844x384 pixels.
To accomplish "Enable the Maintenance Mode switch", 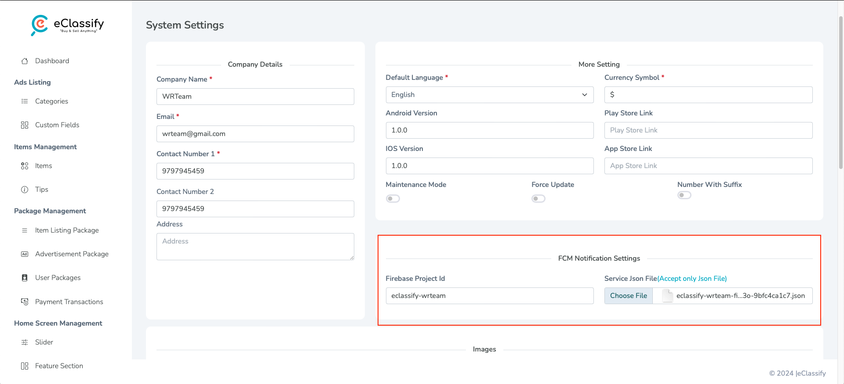I will (x=393, y=199).
